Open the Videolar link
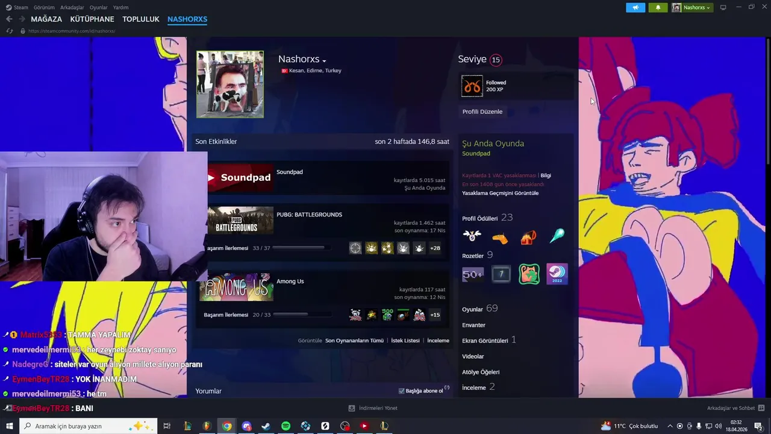Viewport: 771px width, 434px height. coord(473,356)
